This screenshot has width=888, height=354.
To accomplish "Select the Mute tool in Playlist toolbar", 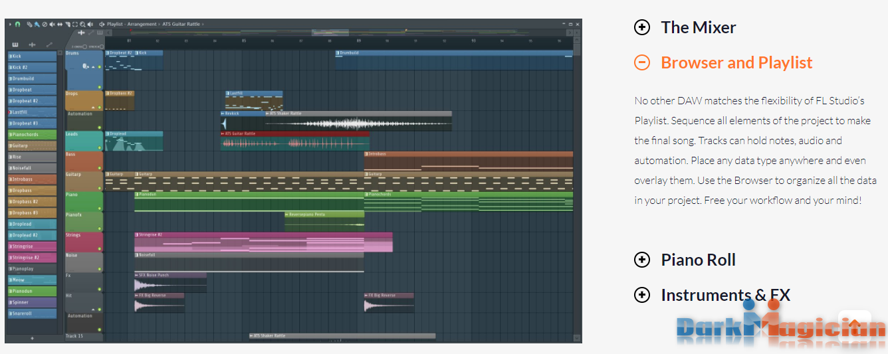I will coord(52,24).
